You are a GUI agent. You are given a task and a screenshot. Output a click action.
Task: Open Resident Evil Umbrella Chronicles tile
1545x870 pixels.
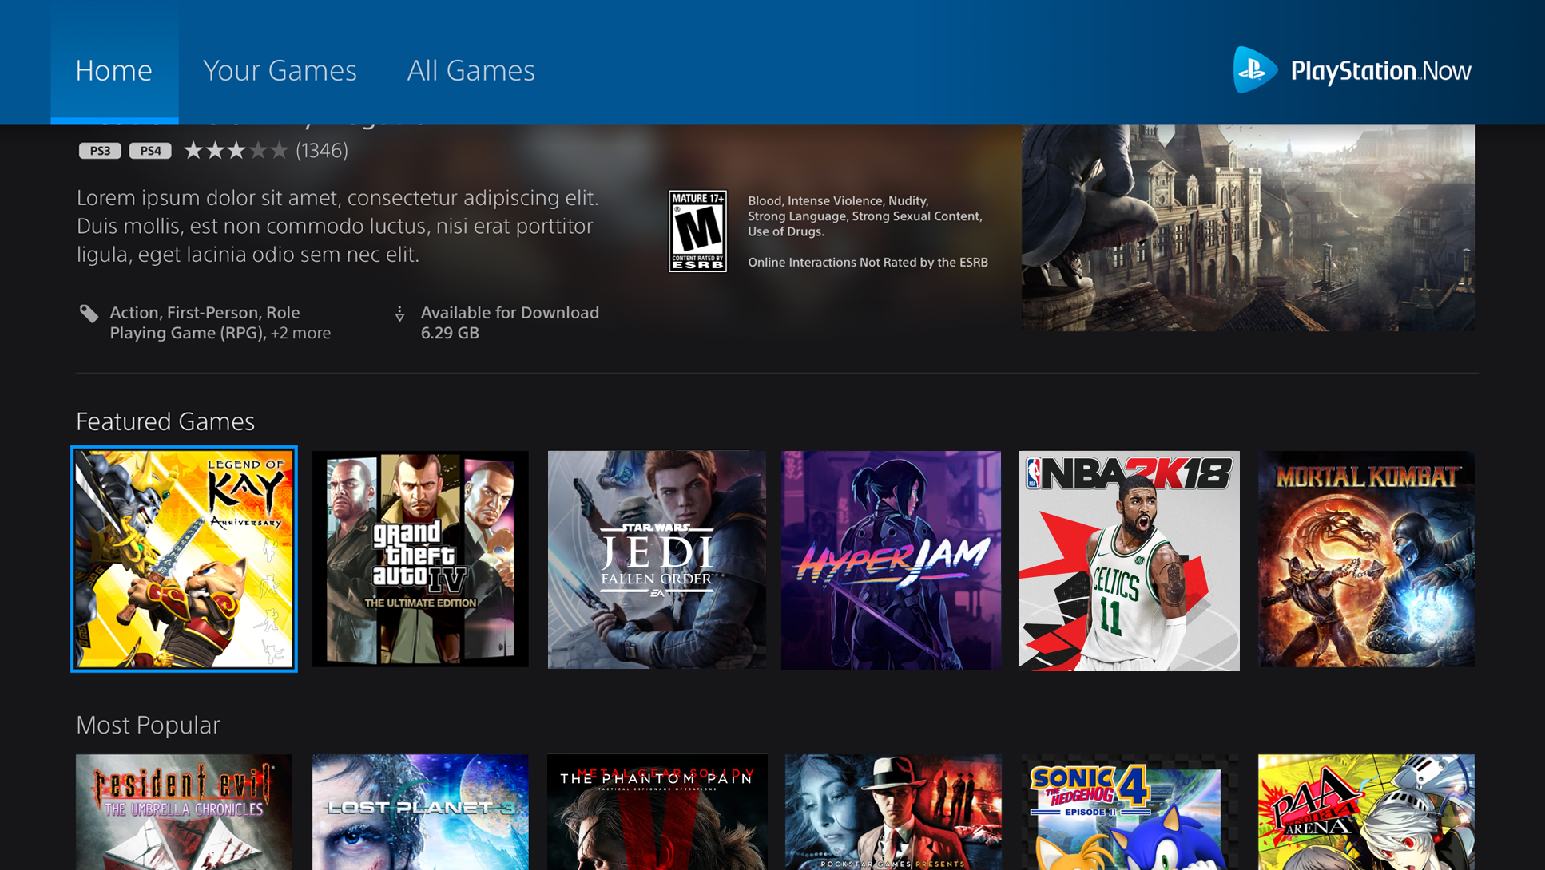(184, 812)
